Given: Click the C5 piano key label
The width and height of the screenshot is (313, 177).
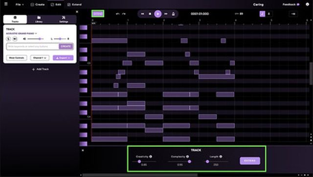Looking at the screenshot, I should (89, 63).
